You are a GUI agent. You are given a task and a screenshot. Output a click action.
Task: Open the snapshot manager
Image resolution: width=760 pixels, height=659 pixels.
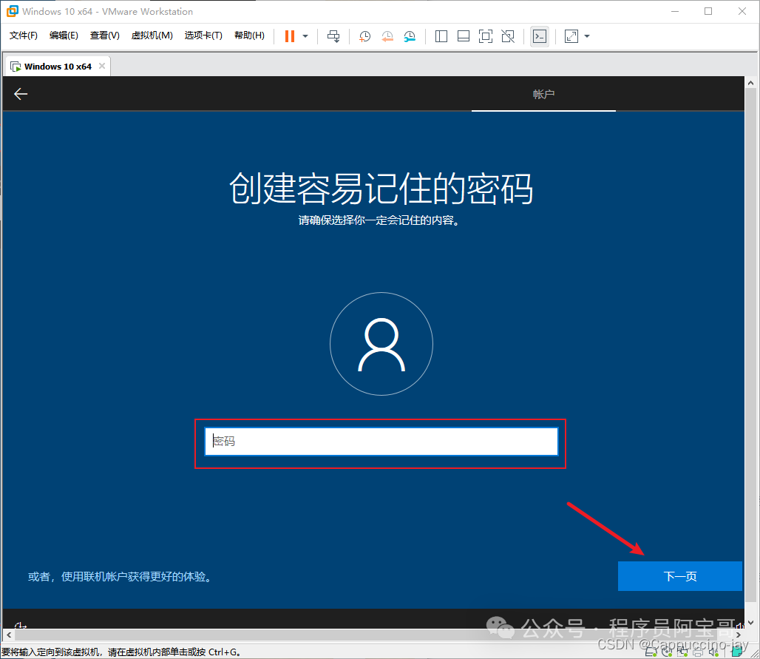pos(410,36)
